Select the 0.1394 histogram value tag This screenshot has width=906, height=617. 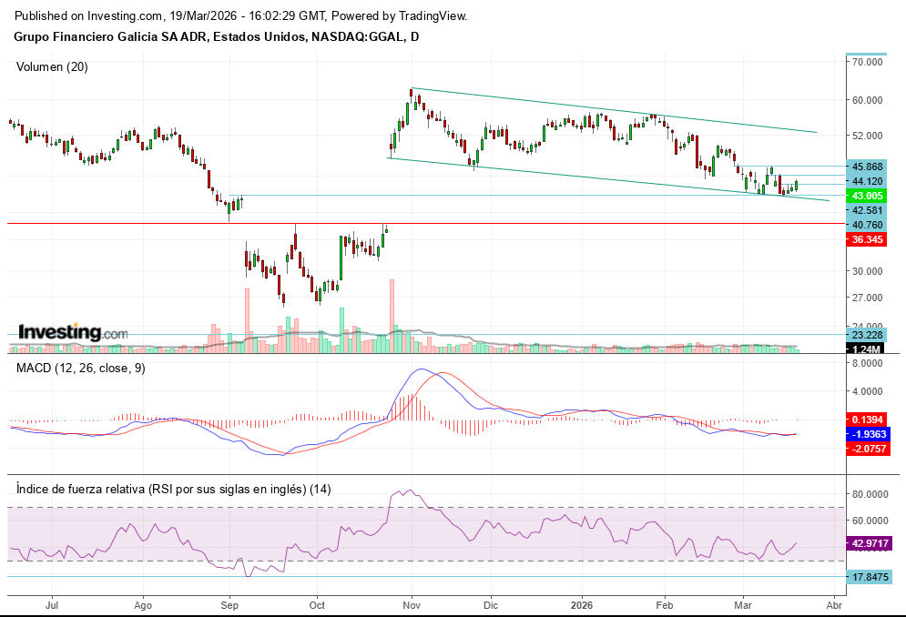pyautogui.click(x=866, y=418)
